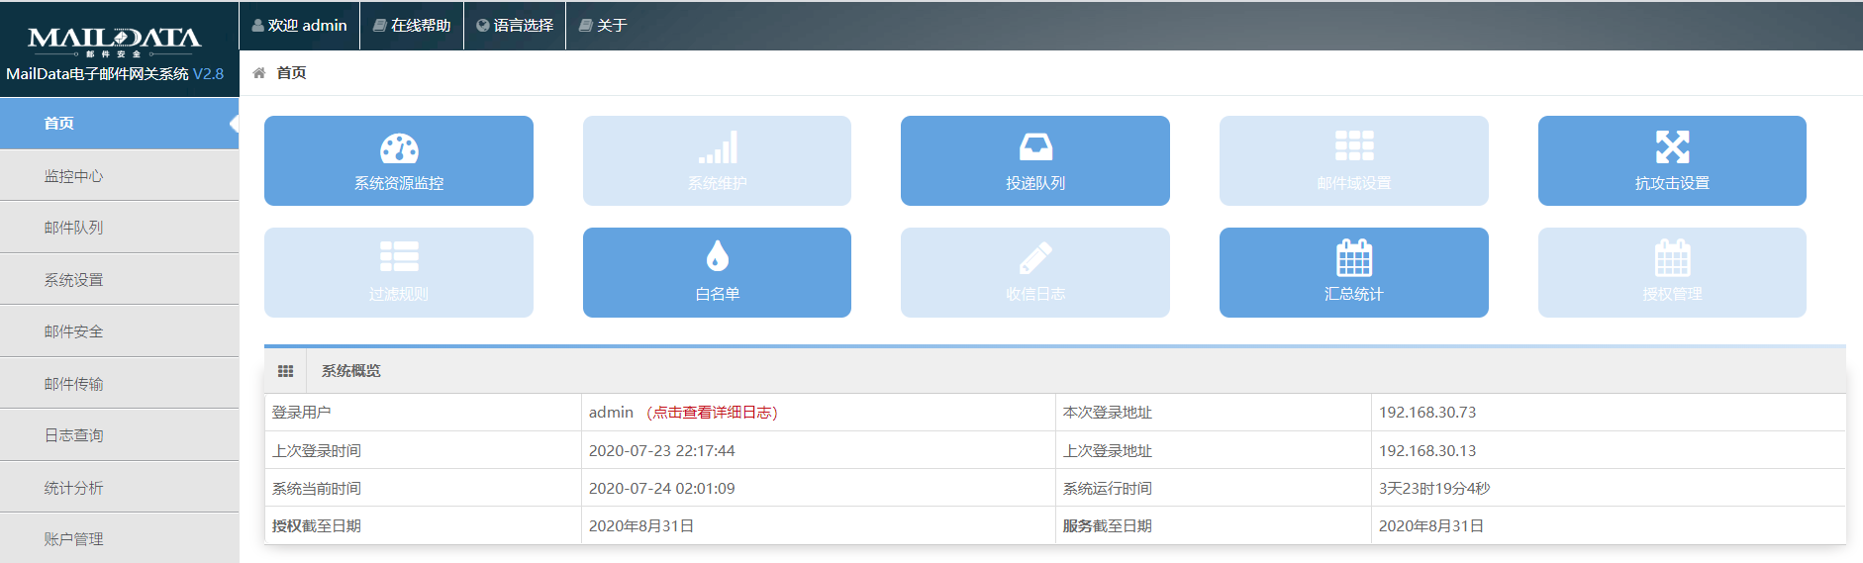
Task: Open the 抗攻击设置 arrows tile
Action: click(x=1672, y=160)
